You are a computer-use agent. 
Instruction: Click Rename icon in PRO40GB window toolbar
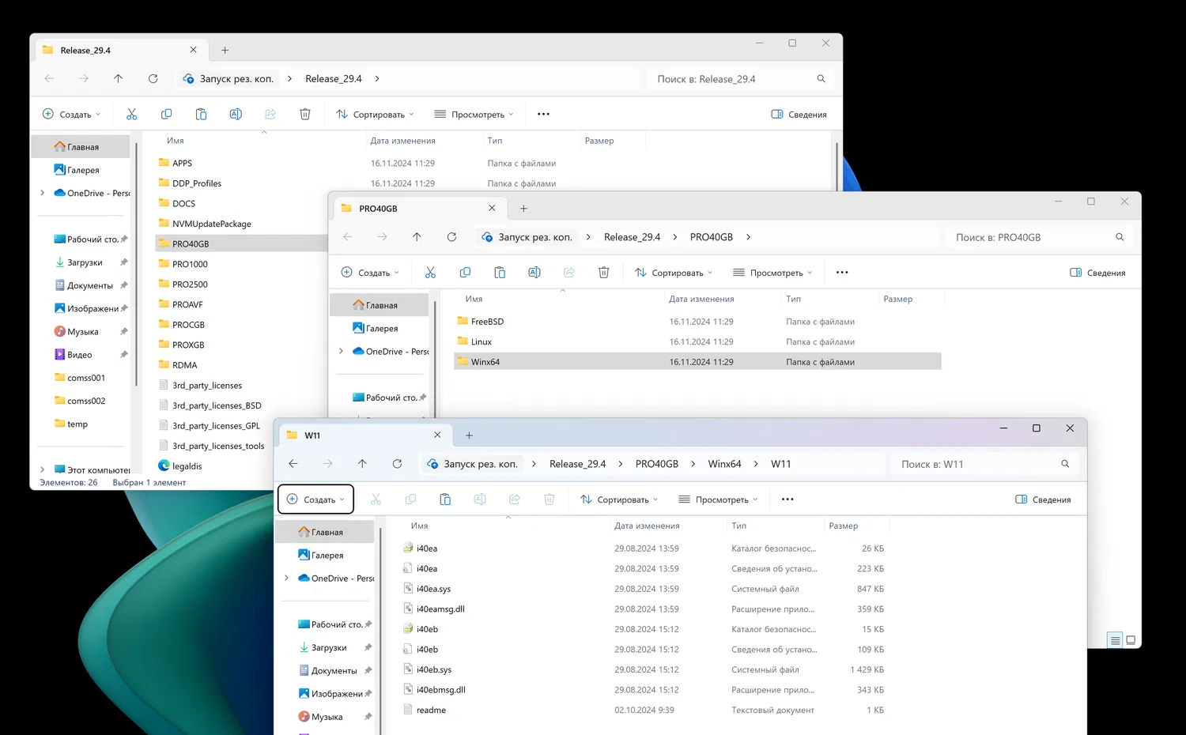tap(534, 273)
